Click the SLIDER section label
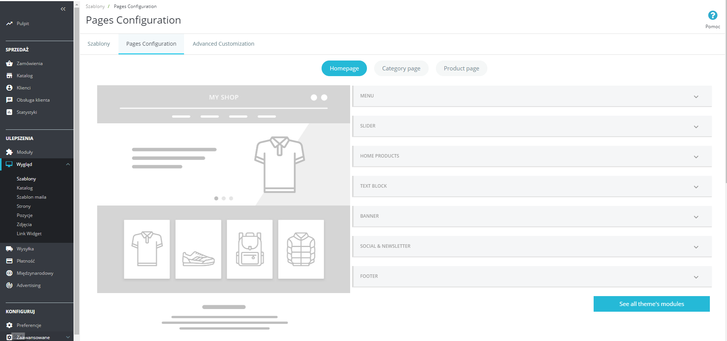The width and height of the screenshot is (727, 341). (368, 126)
